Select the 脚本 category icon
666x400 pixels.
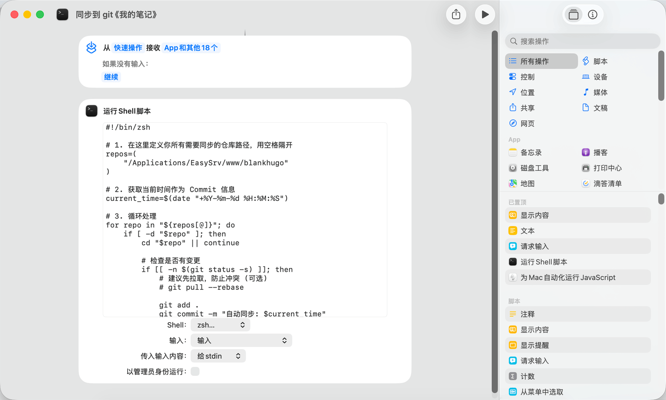(x=586, y=61)
